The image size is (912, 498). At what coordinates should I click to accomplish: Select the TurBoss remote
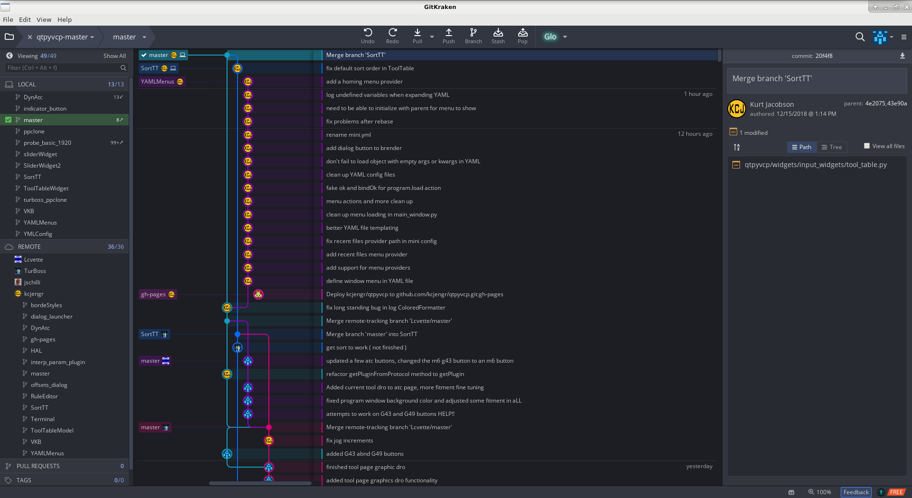[64, 271]
